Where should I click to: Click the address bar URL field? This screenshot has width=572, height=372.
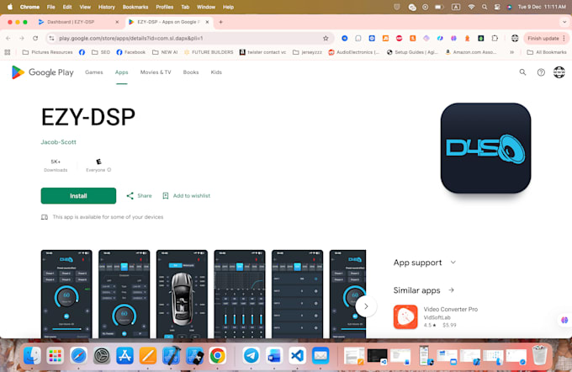[189, 39]
